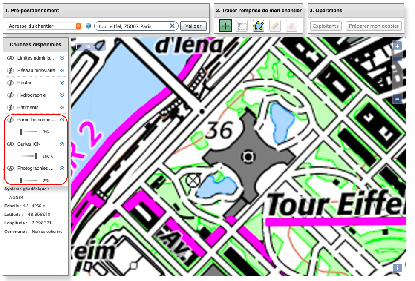415x281 pixels.
Task: Click the Non selectionné commune value
Action: (47, 232)
